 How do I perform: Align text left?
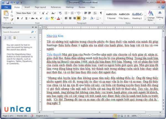[x=66, y=18]
